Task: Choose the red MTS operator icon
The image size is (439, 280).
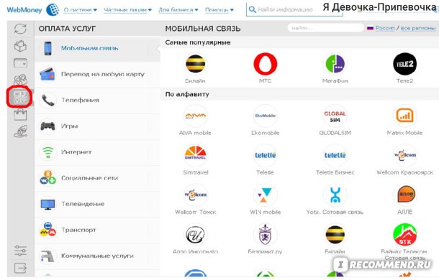Action: click(x=265, y=64)
